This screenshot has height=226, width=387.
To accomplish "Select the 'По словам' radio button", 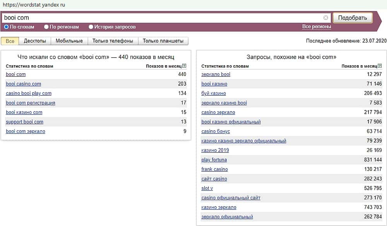I will coord(6,27).
